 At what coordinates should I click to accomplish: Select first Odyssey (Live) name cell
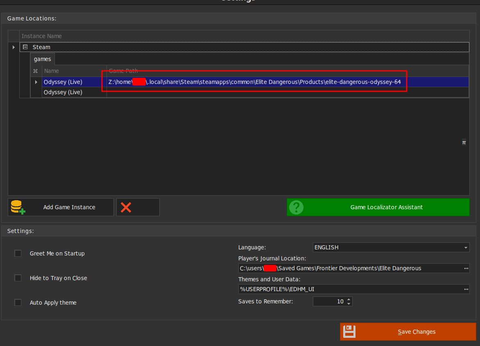point(74,82)
